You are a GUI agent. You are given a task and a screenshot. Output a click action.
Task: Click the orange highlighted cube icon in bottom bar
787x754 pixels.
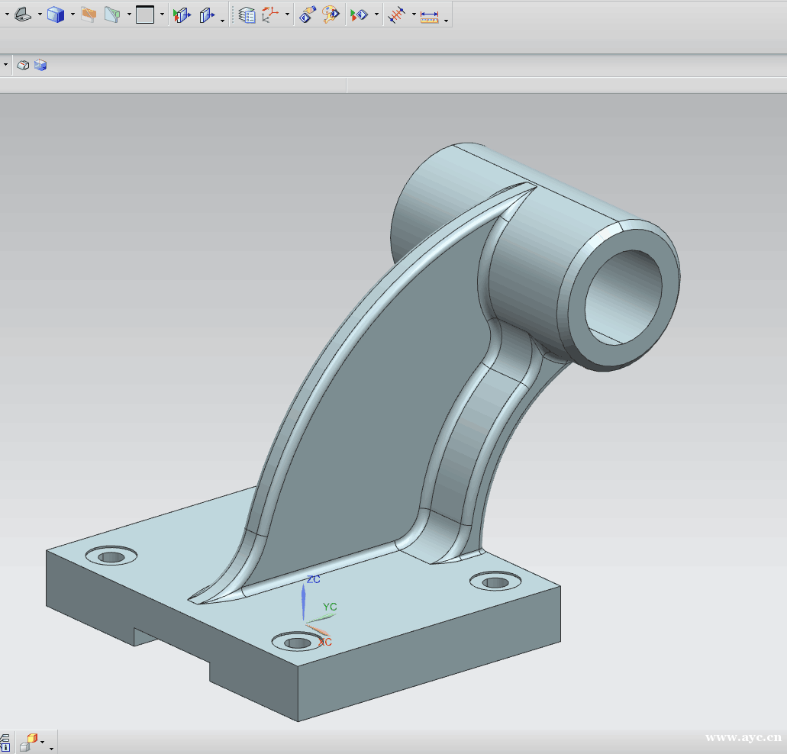[31, 739]
